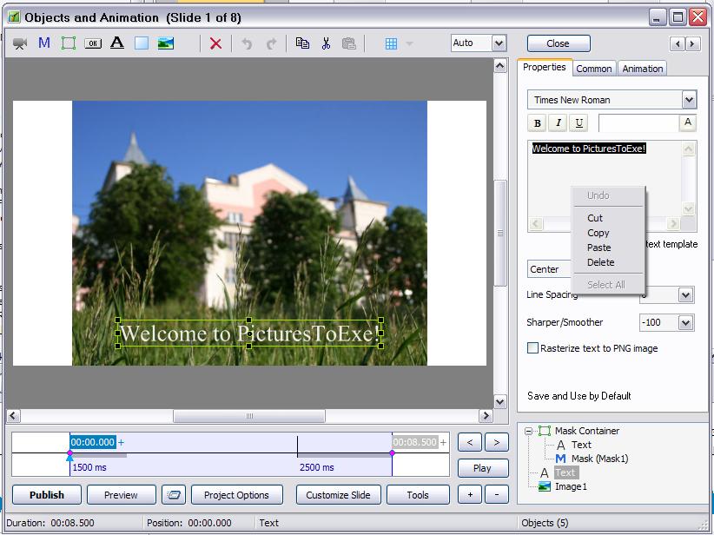Toggle Italic text formatting
714x535 pixels.
[559, 123]
